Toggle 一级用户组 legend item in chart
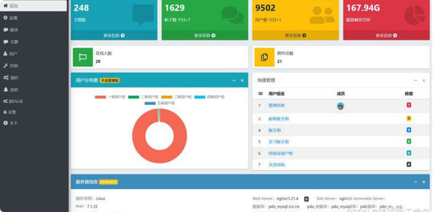 pos(110,97)
